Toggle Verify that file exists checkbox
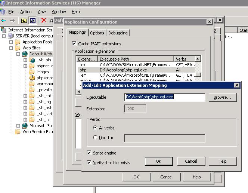Screen dimensions: 248x193 [89, 162]
